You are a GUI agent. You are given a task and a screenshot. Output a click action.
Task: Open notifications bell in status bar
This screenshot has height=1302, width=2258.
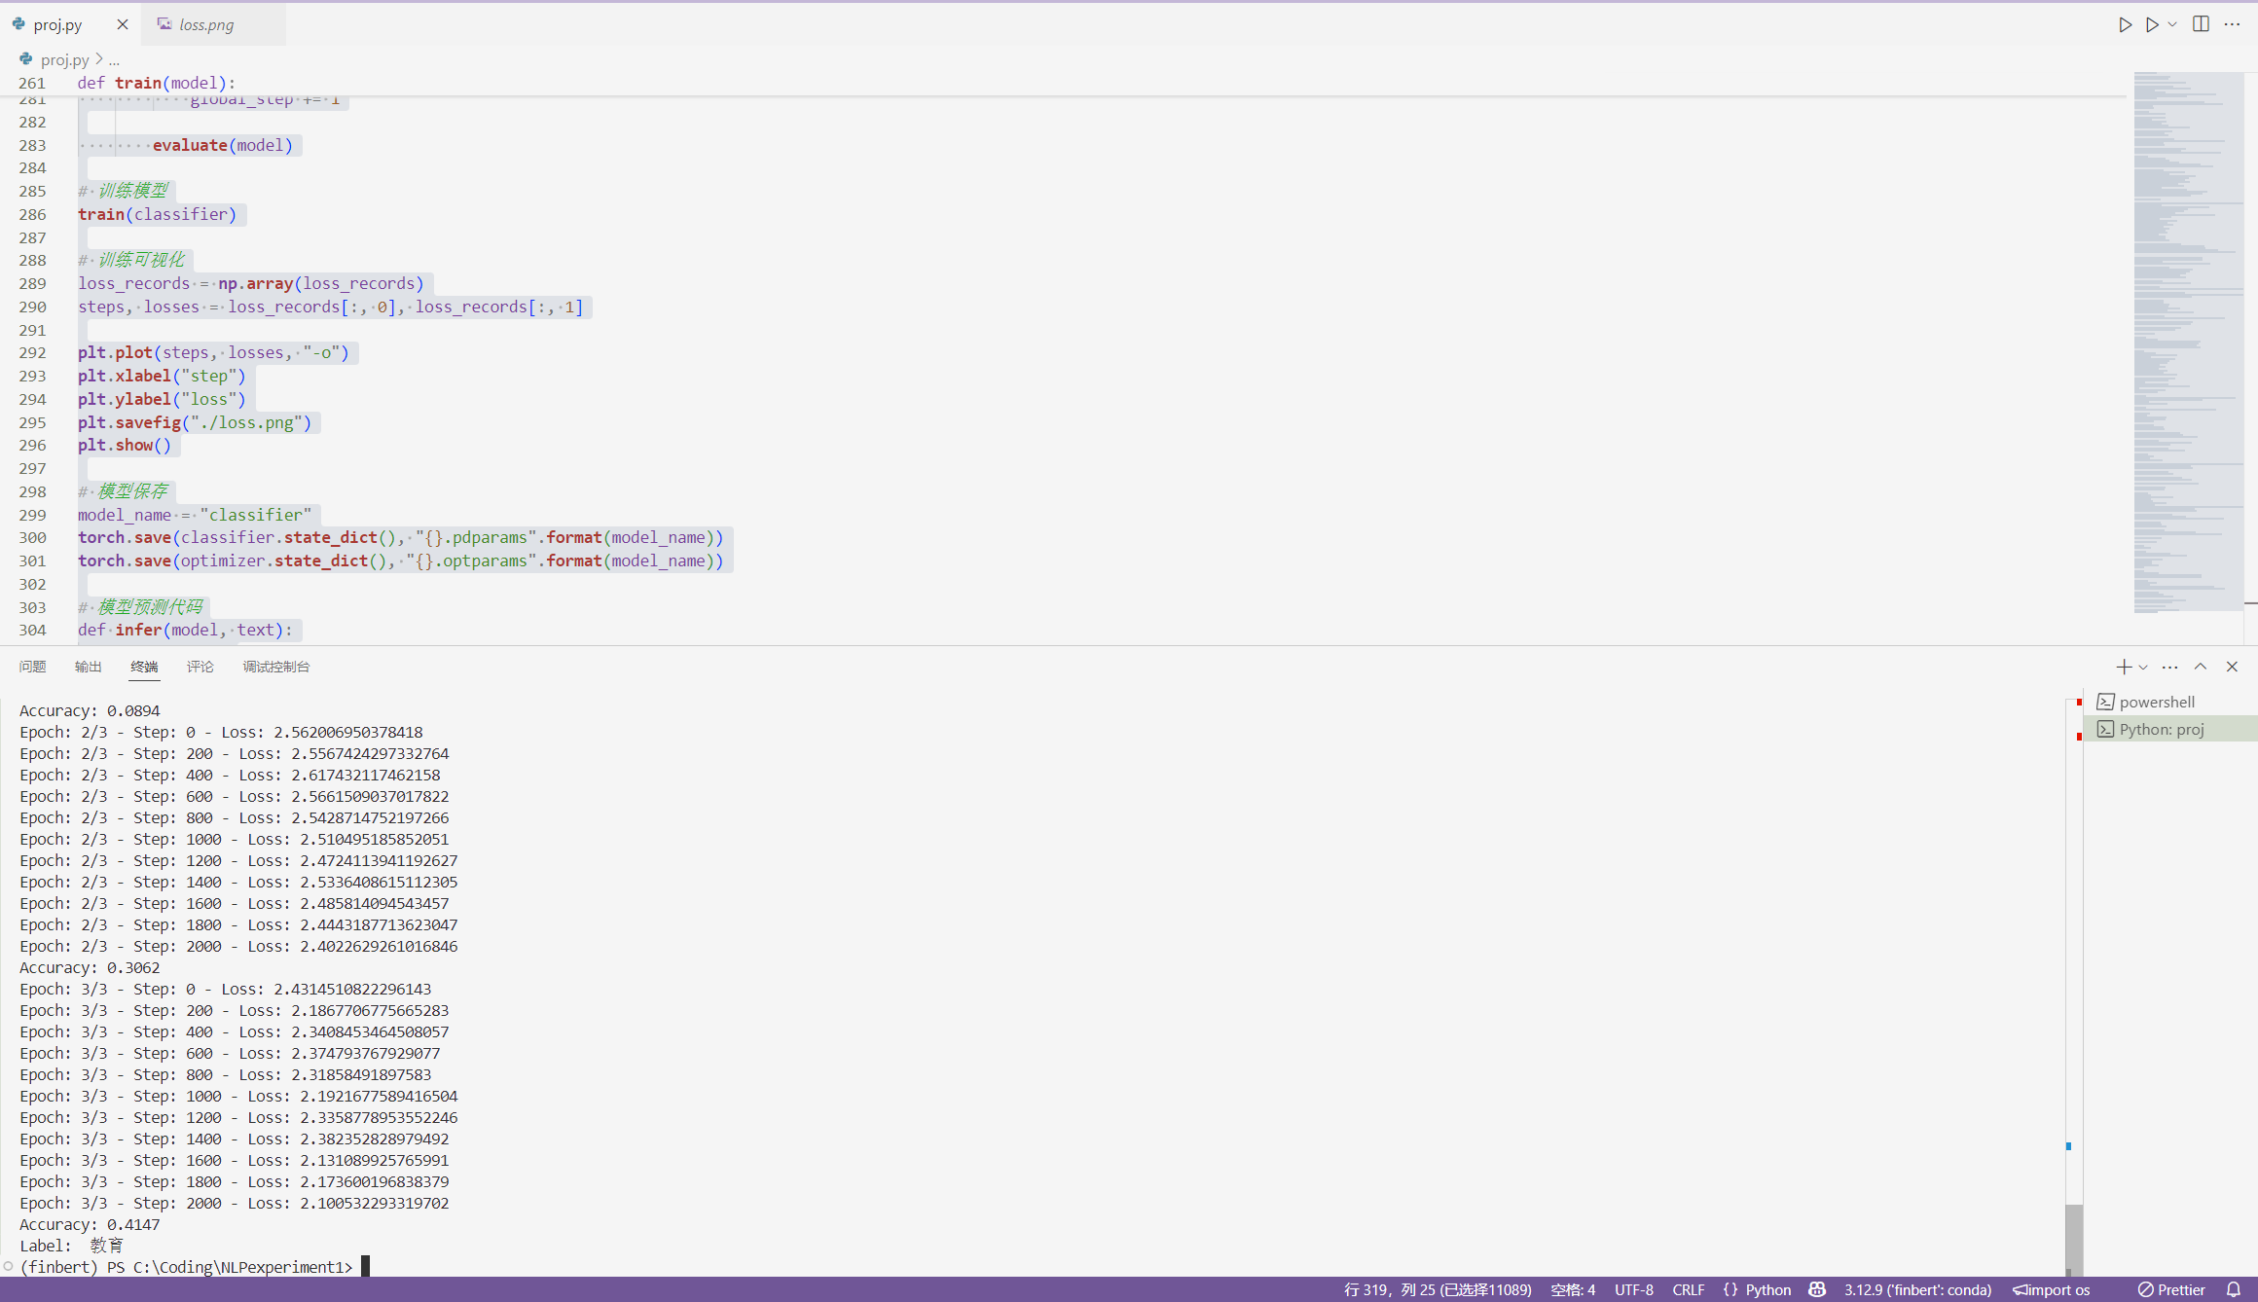[x=2234, y=1289]
